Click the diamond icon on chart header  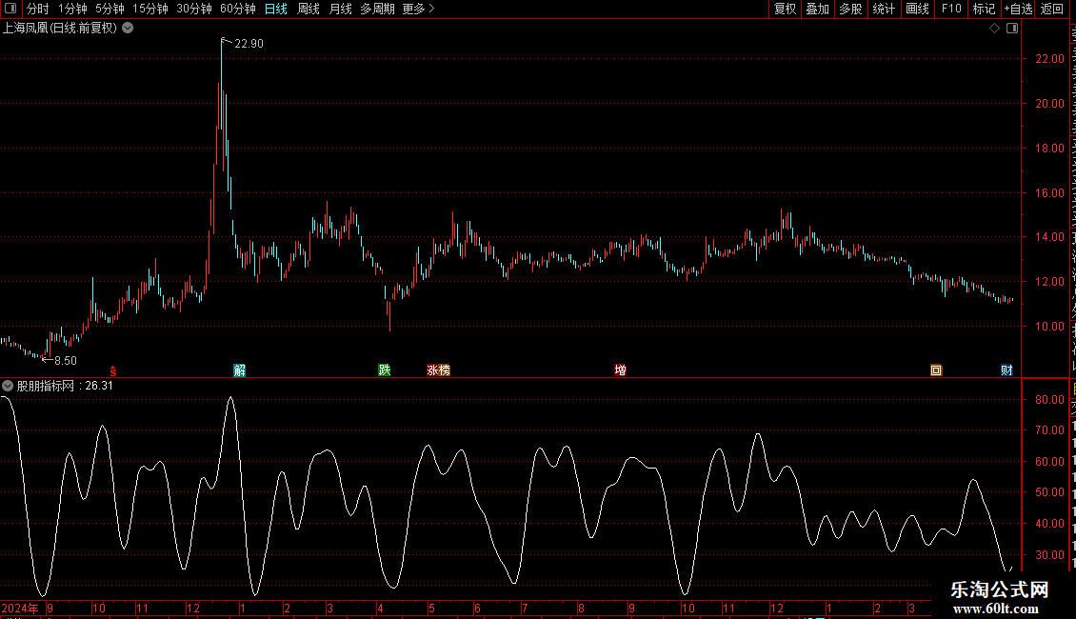(x=994, y=29)
